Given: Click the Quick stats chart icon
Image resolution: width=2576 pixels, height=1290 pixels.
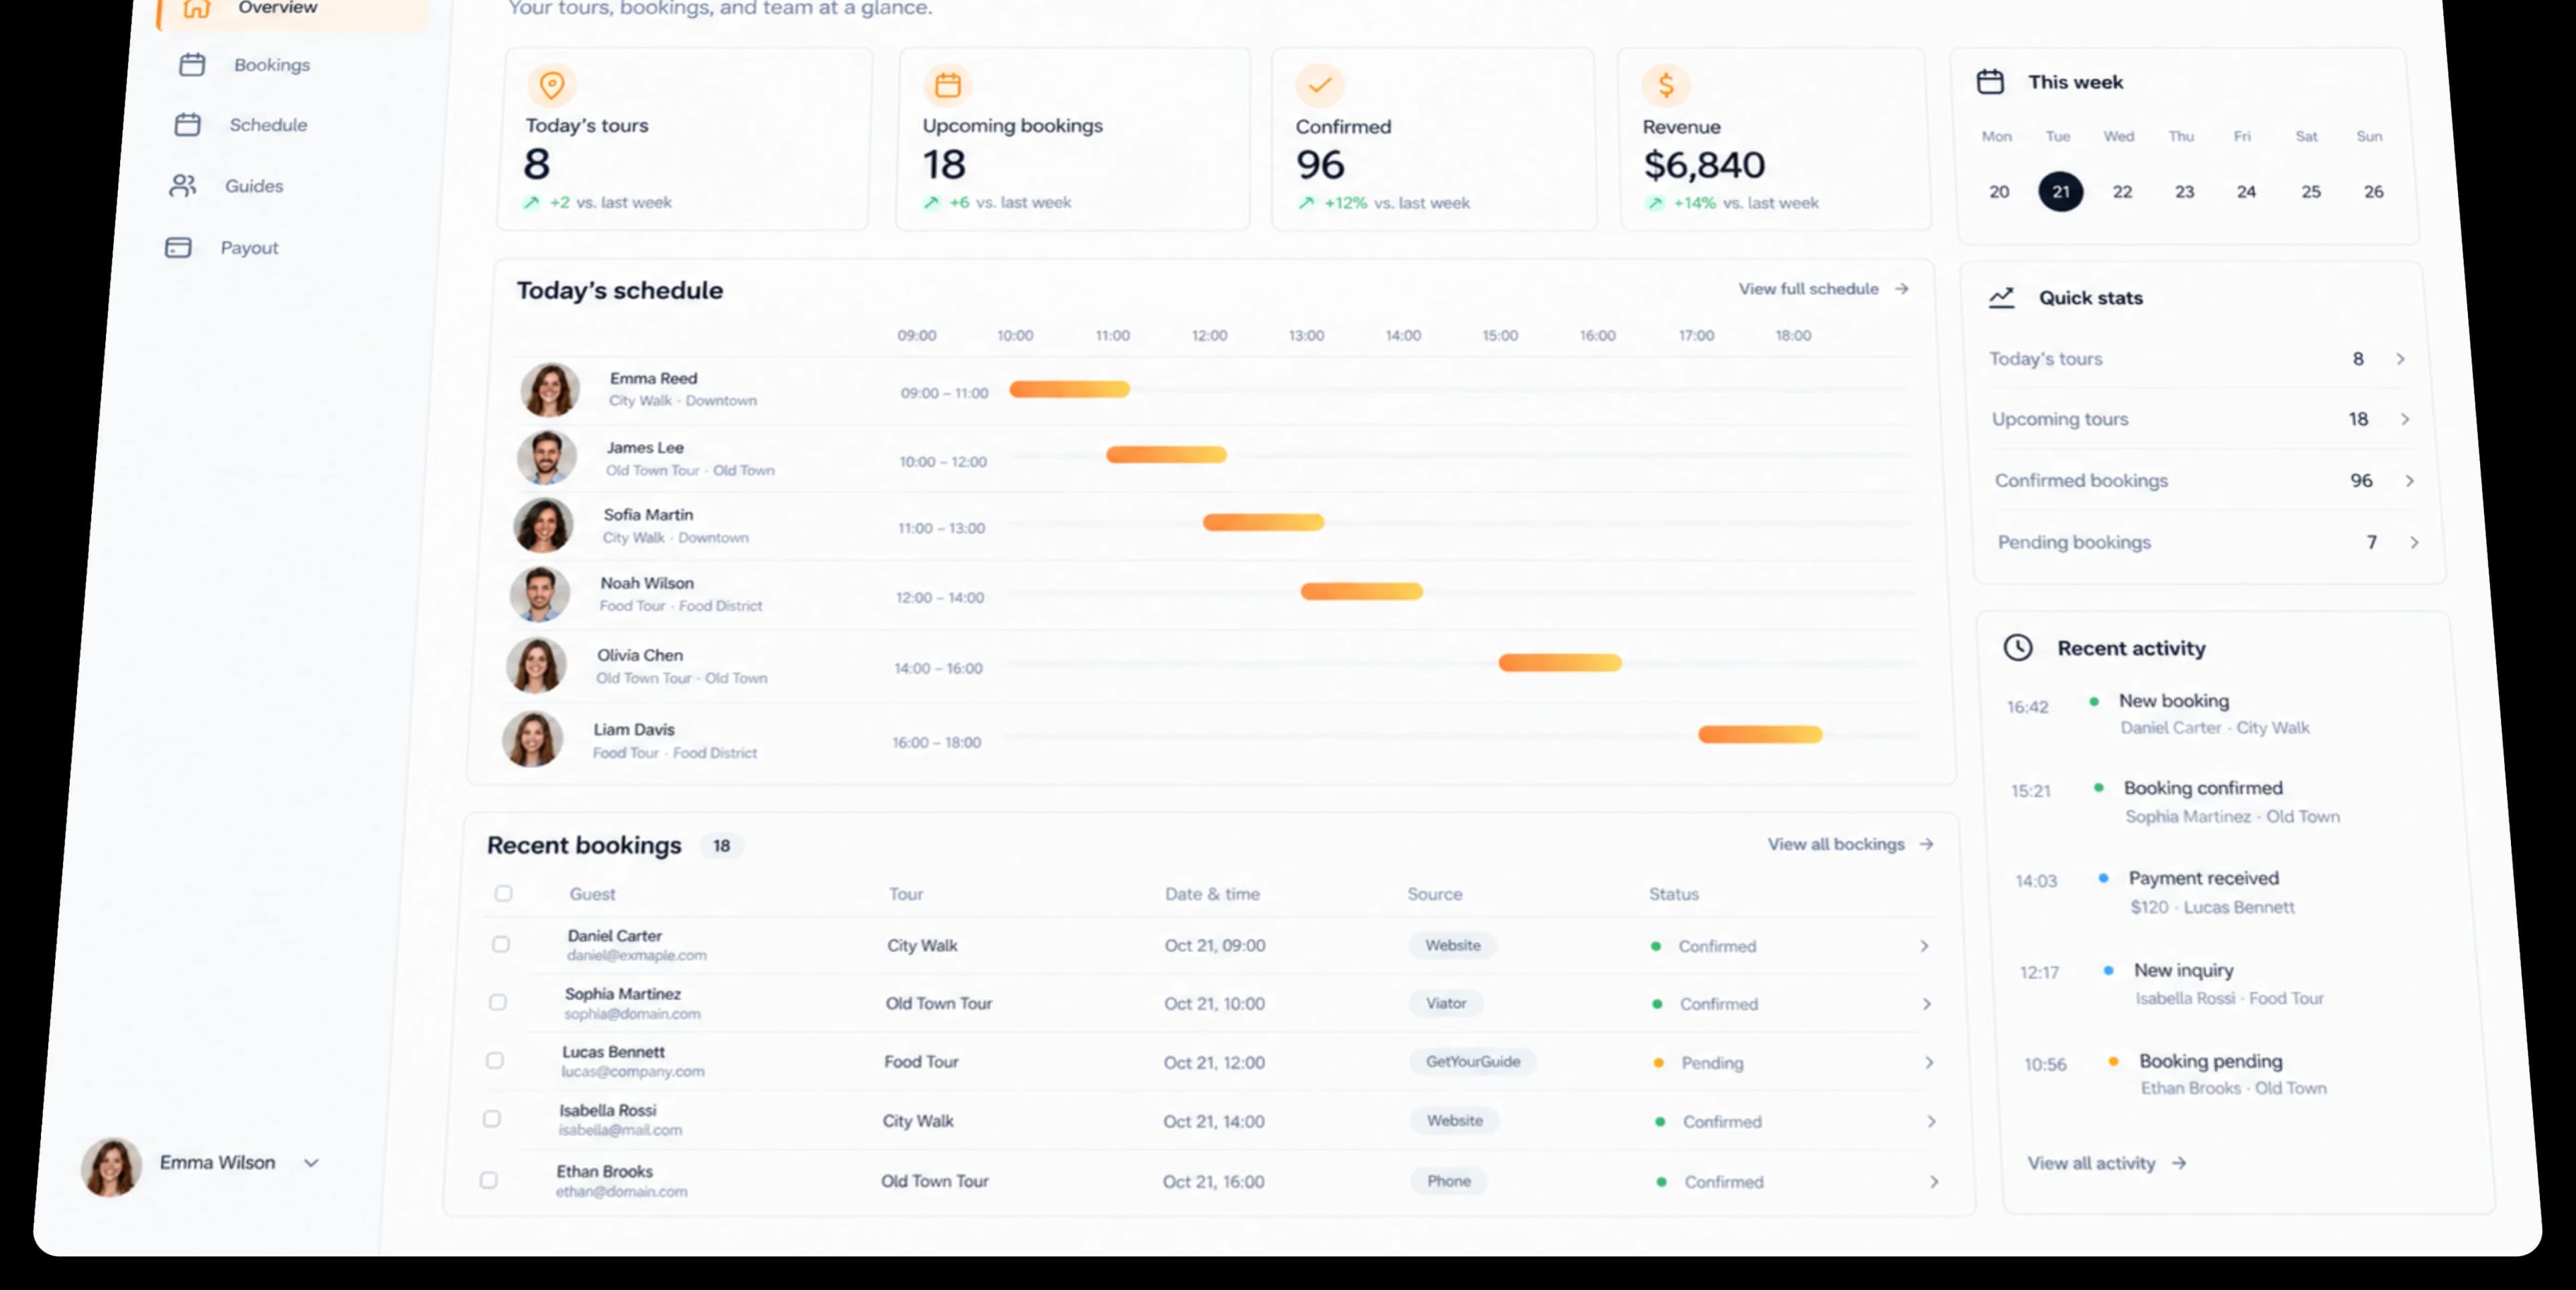Looking at the screenshot, I should click(x=2001, y=298).
